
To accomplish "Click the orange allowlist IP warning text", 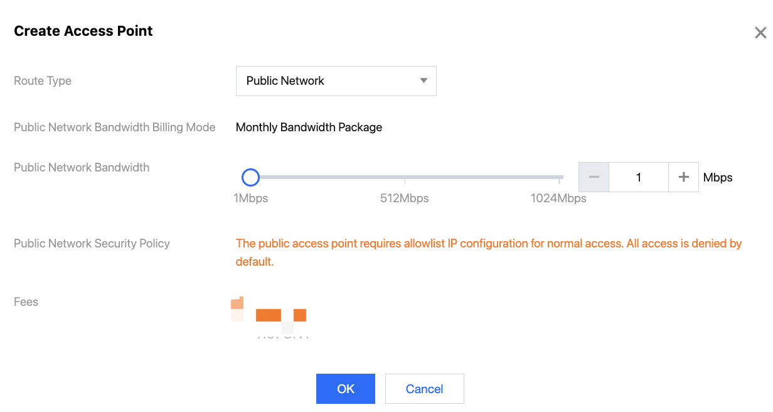I will [x=488, y=244].
